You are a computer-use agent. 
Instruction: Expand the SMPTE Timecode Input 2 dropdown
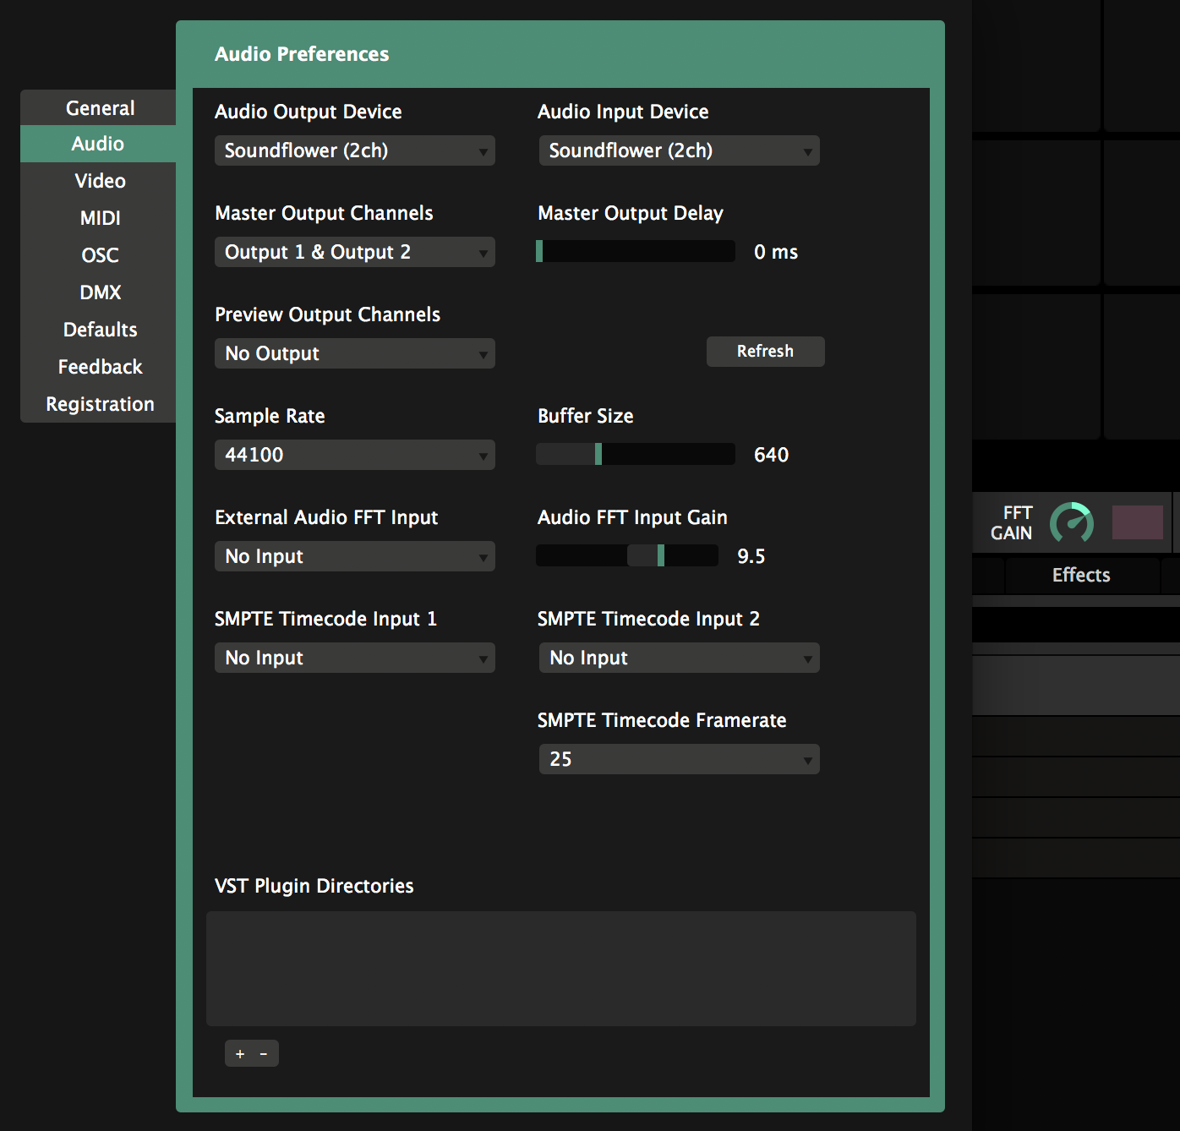tap(679, 658)
